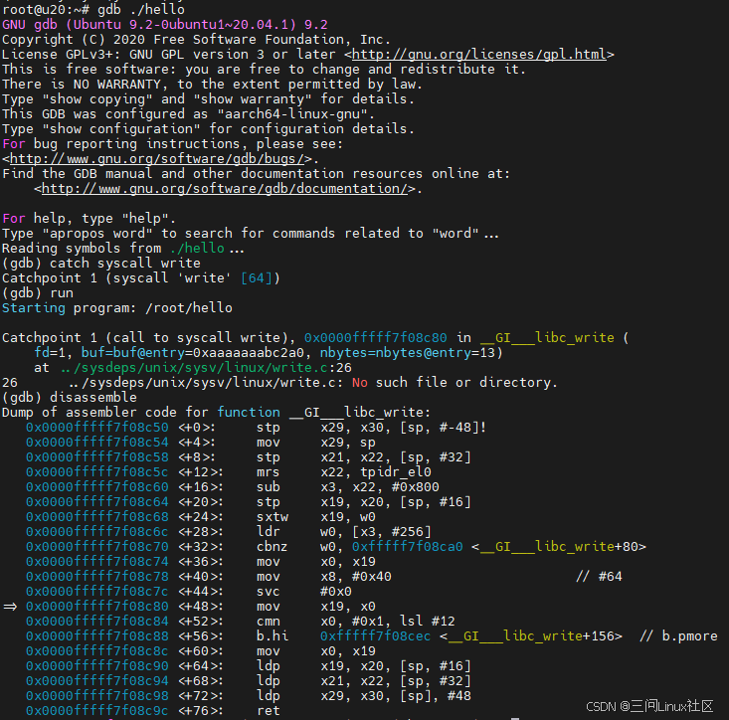The width and height of the screenshot is (729, 720).
Task: Click the '// #64' comment
Action: pos(599,577)
